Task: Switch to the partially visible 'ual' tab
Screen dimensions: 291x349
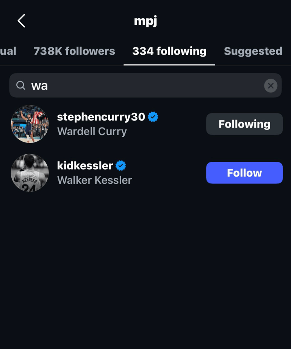Action: tap(8, 51)
